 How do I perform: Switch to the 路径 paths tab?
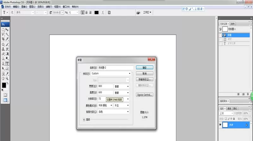235,109
